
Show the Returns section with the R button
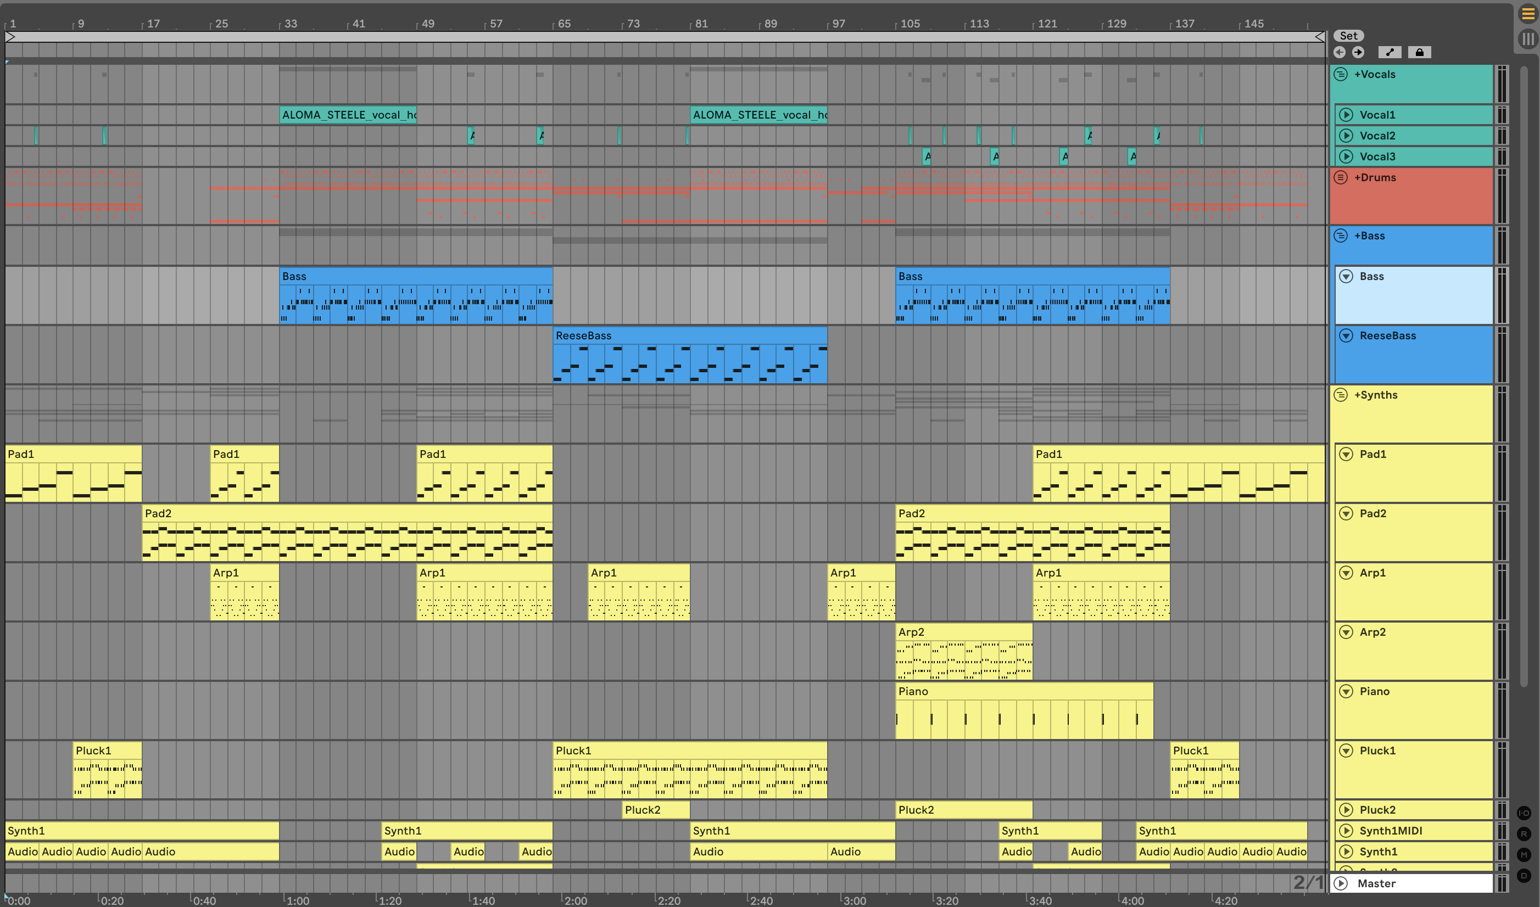click(1524, 833)
